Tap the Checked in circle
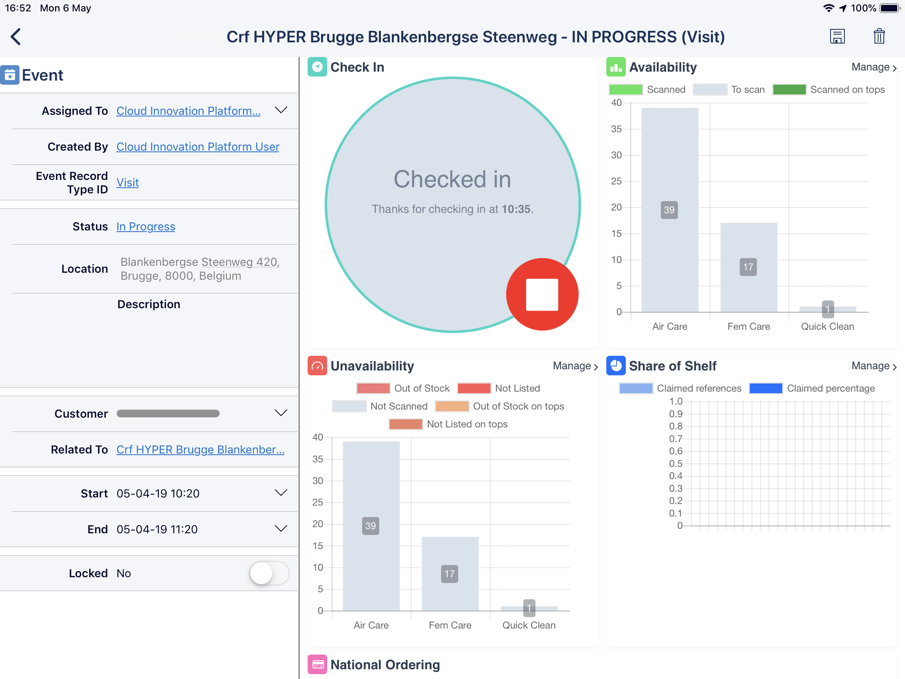905x679 pixels. [x=452, y=204]
